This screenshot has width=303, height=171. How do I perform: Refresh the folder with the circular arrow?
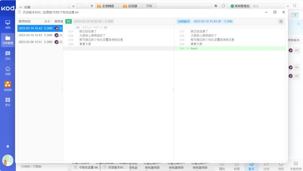coord(223,6)
